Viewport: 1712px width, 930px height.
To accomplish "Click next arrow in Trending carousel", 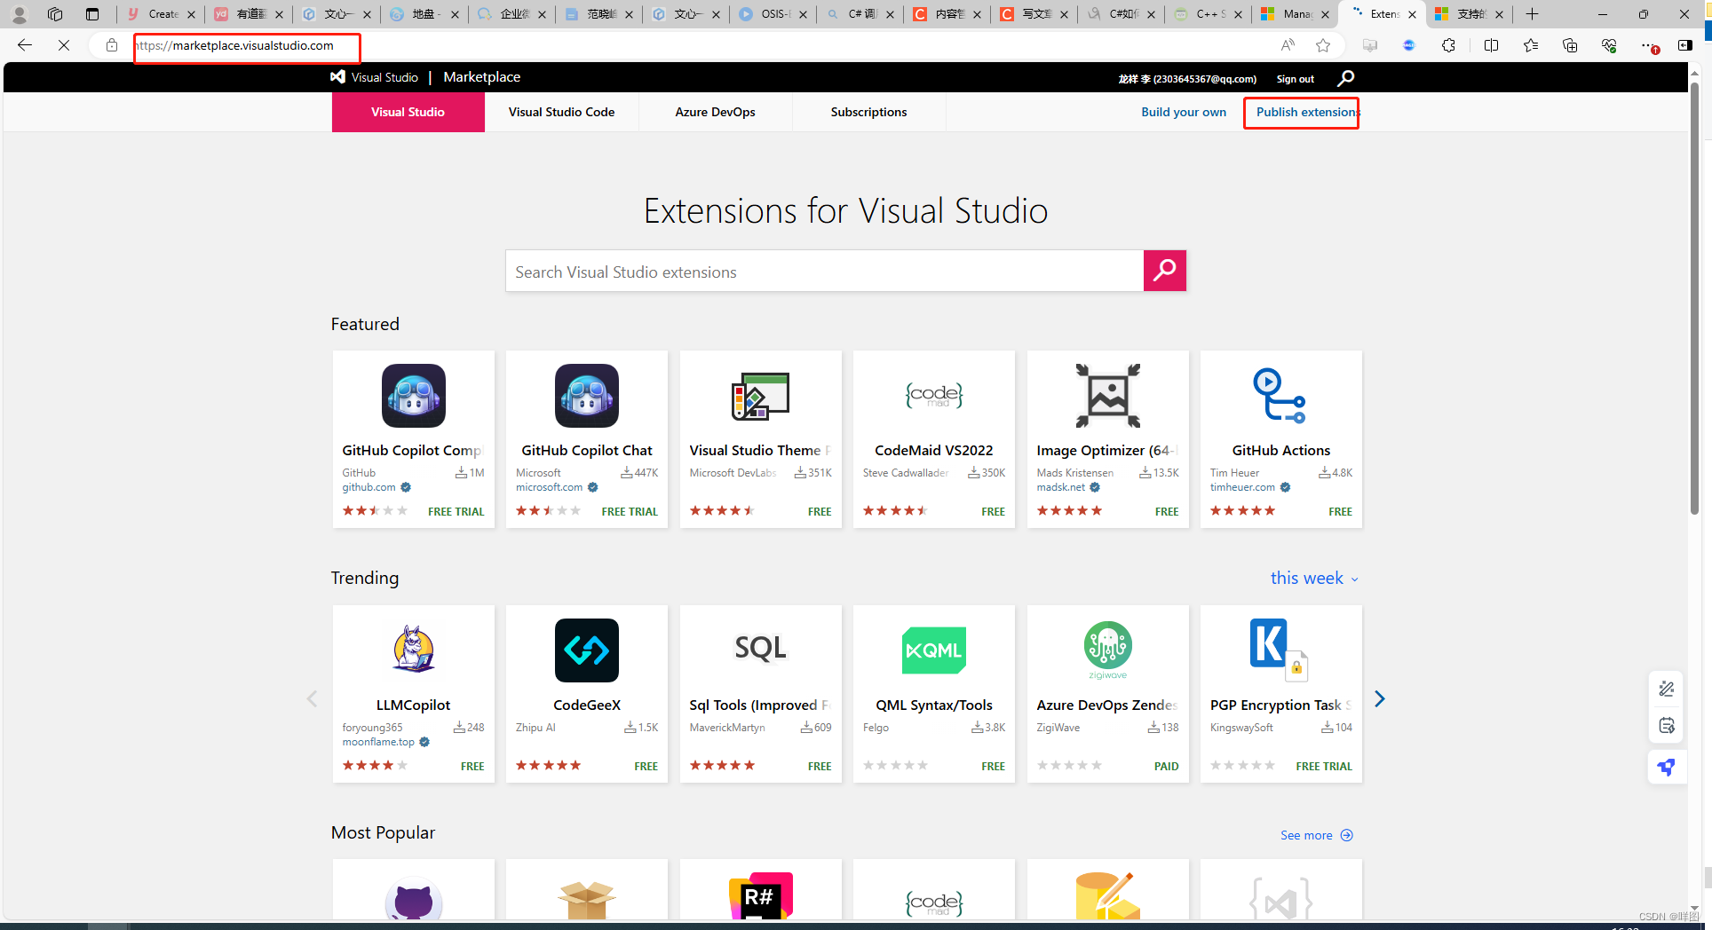I will point(1379,699).
